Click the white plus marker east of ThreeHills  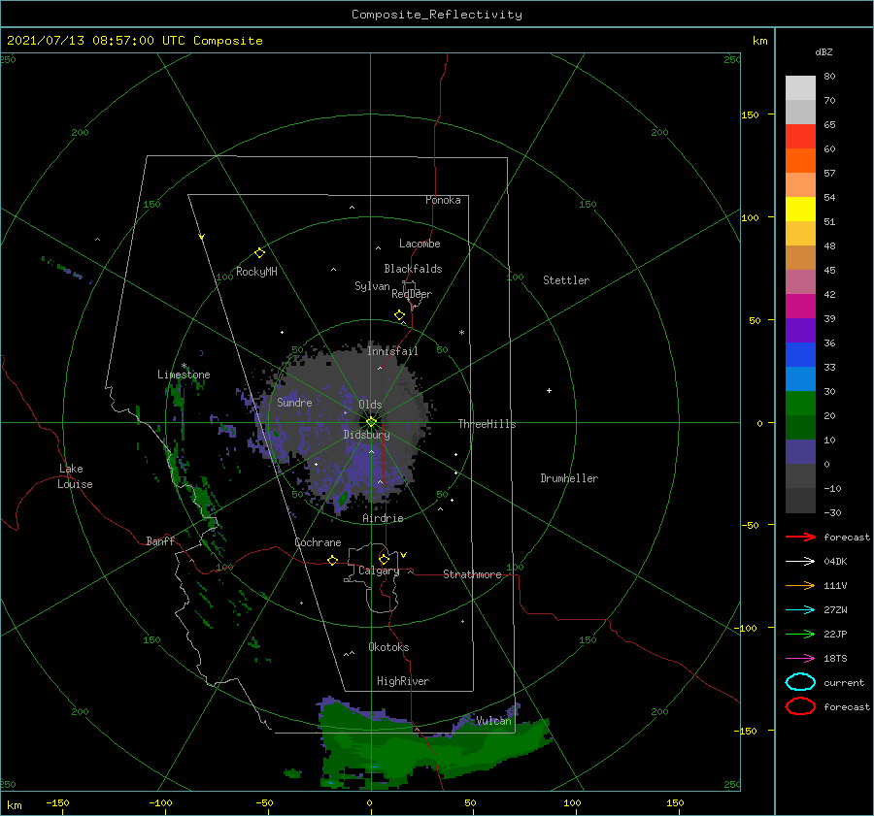549,390
